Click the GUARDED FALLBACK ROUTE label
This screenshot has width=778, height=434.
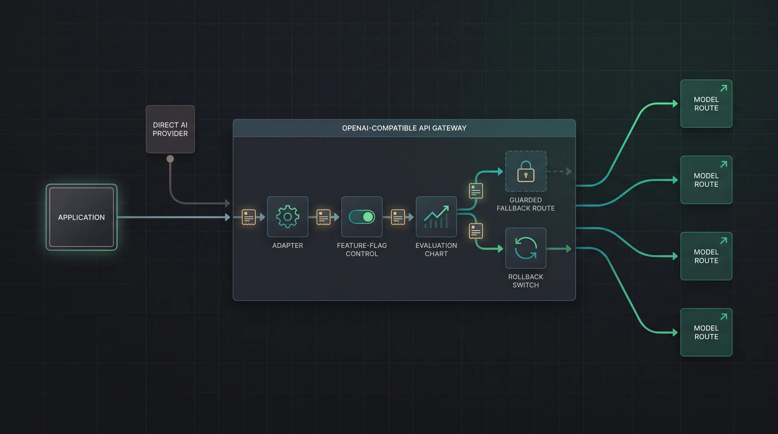tap(526, 204)
